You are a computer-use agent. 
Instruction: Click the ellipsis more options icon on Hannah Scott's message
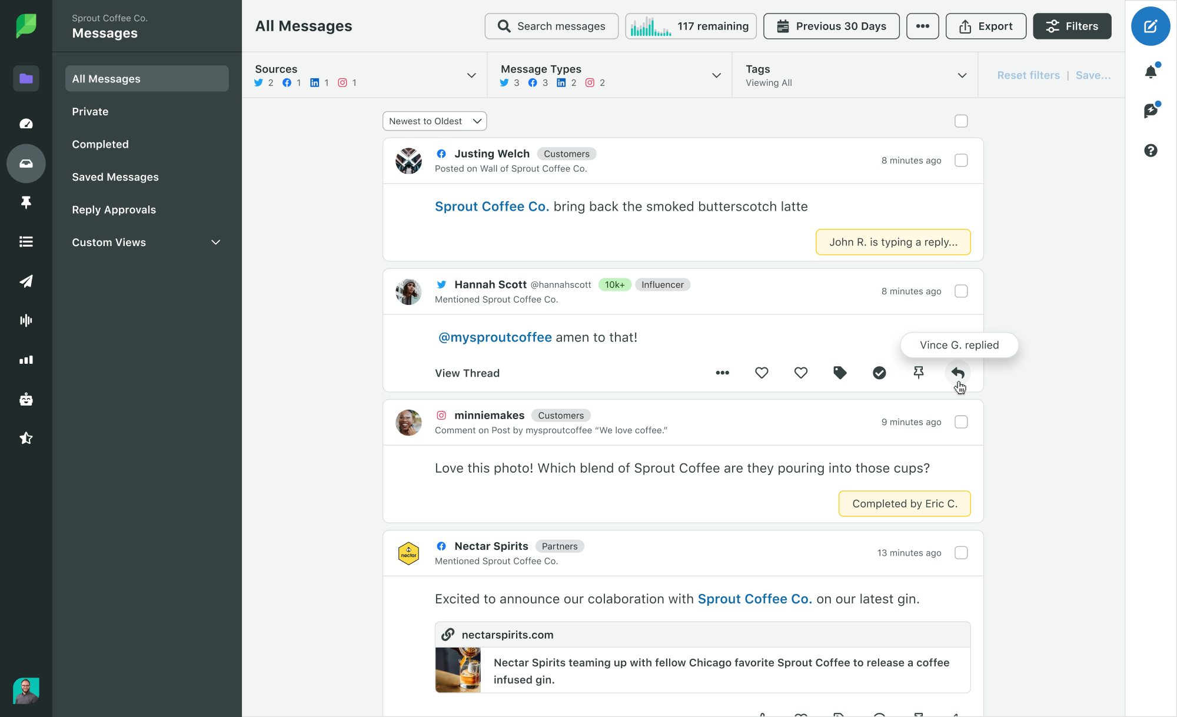722,373
